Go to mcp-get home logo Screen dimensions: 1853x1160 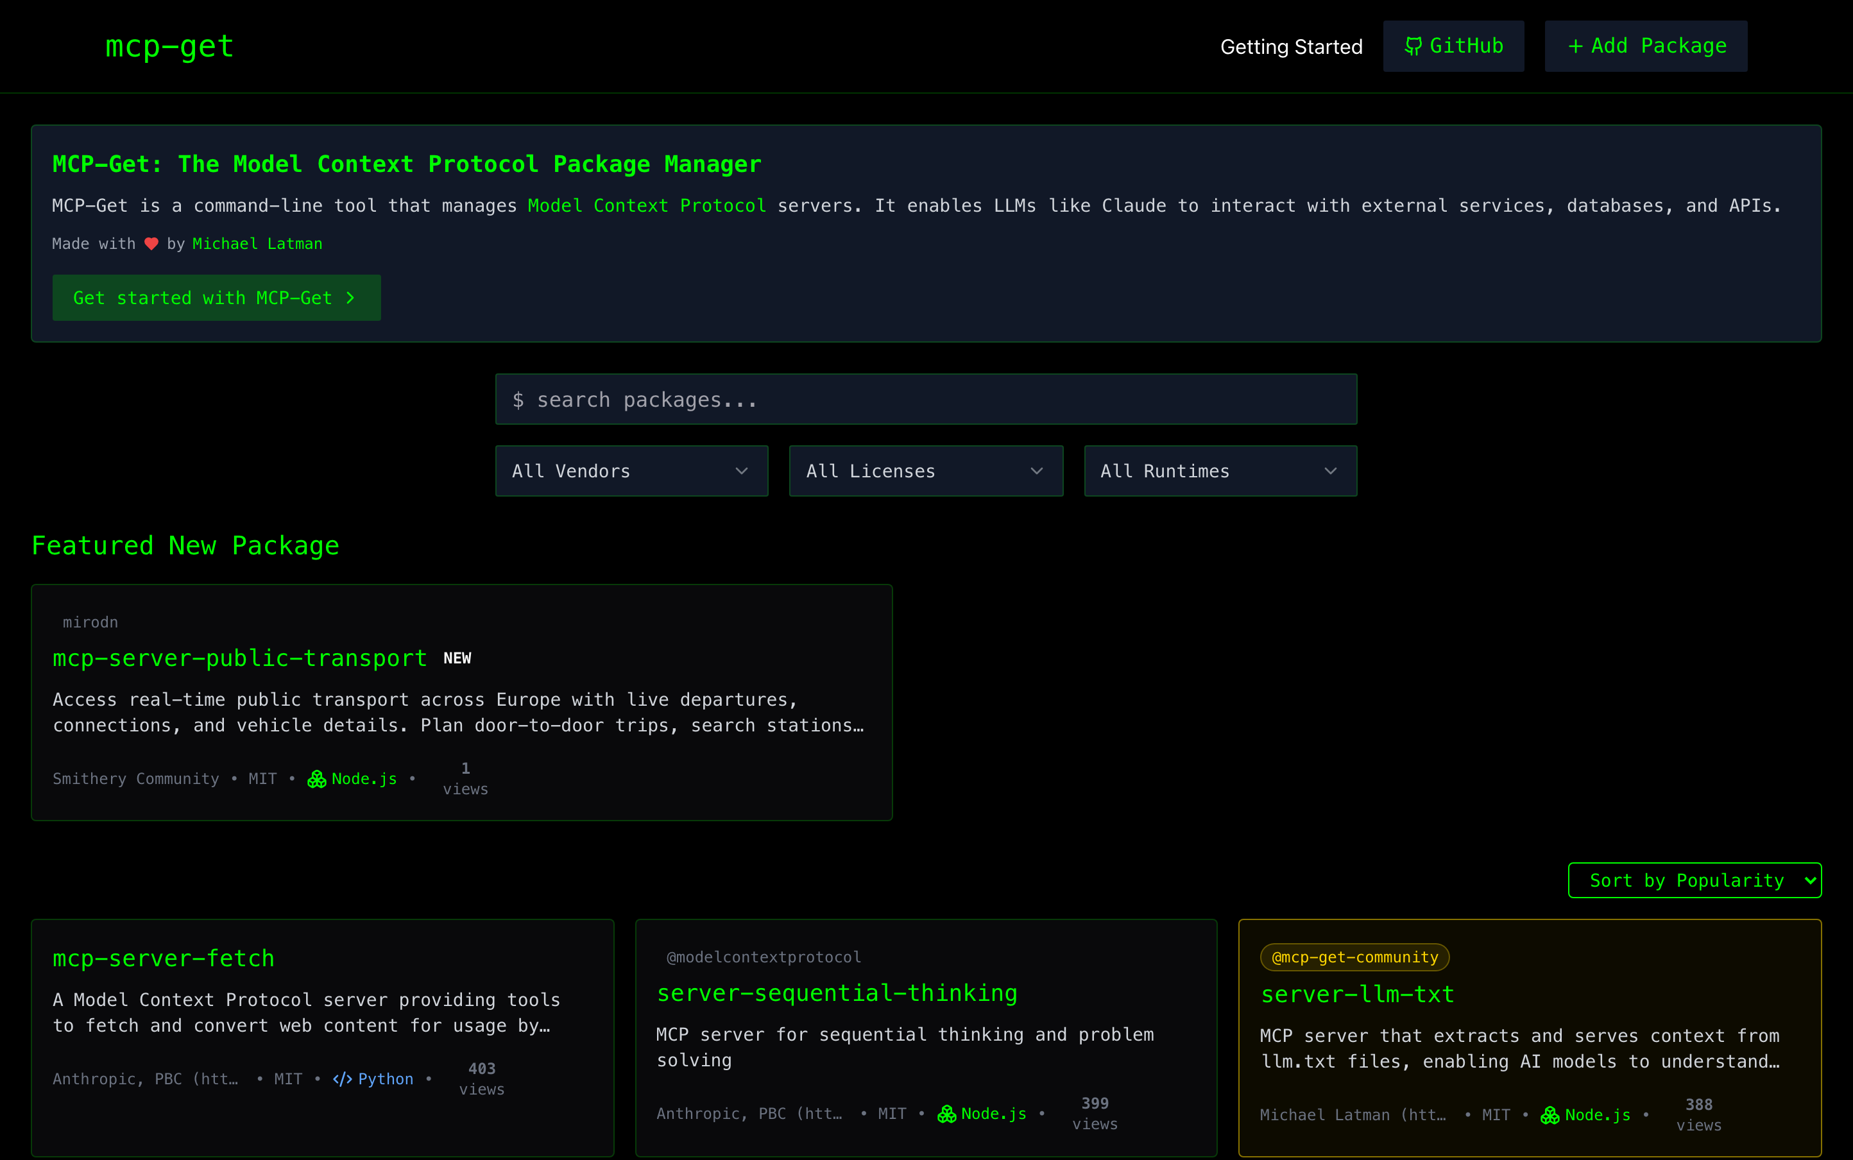169,46
